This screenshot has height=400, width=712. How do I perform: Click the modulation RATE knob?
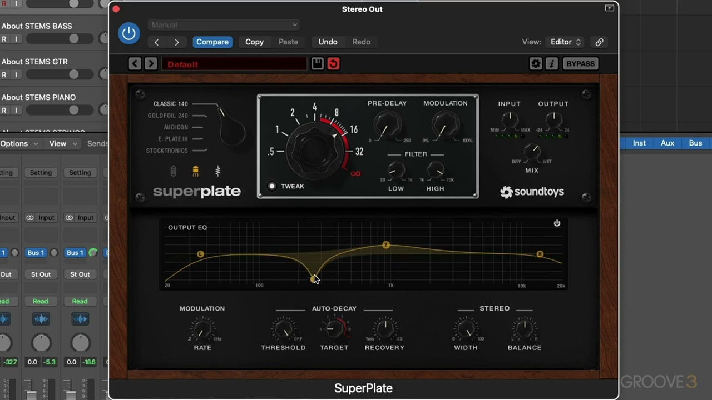(202, 329)
